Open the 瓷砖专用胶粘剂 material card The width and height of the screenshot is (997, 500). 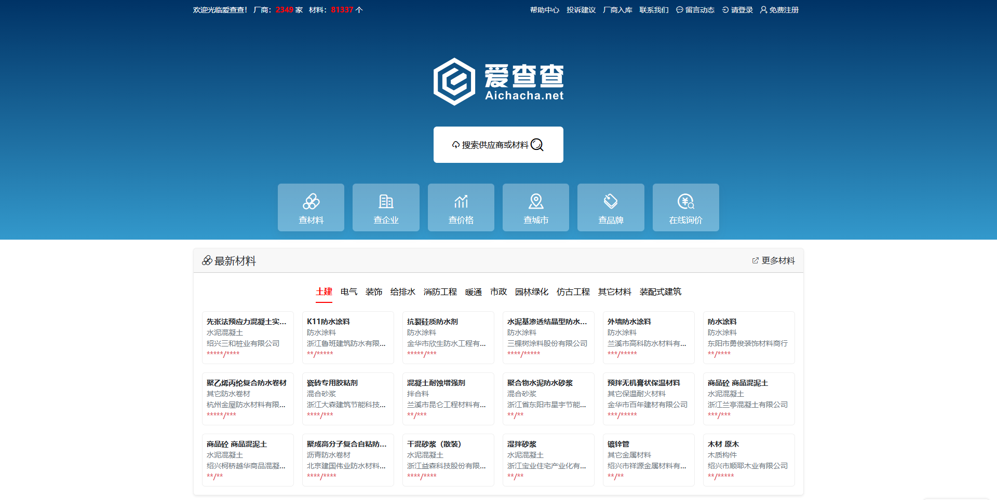(348, 399)
